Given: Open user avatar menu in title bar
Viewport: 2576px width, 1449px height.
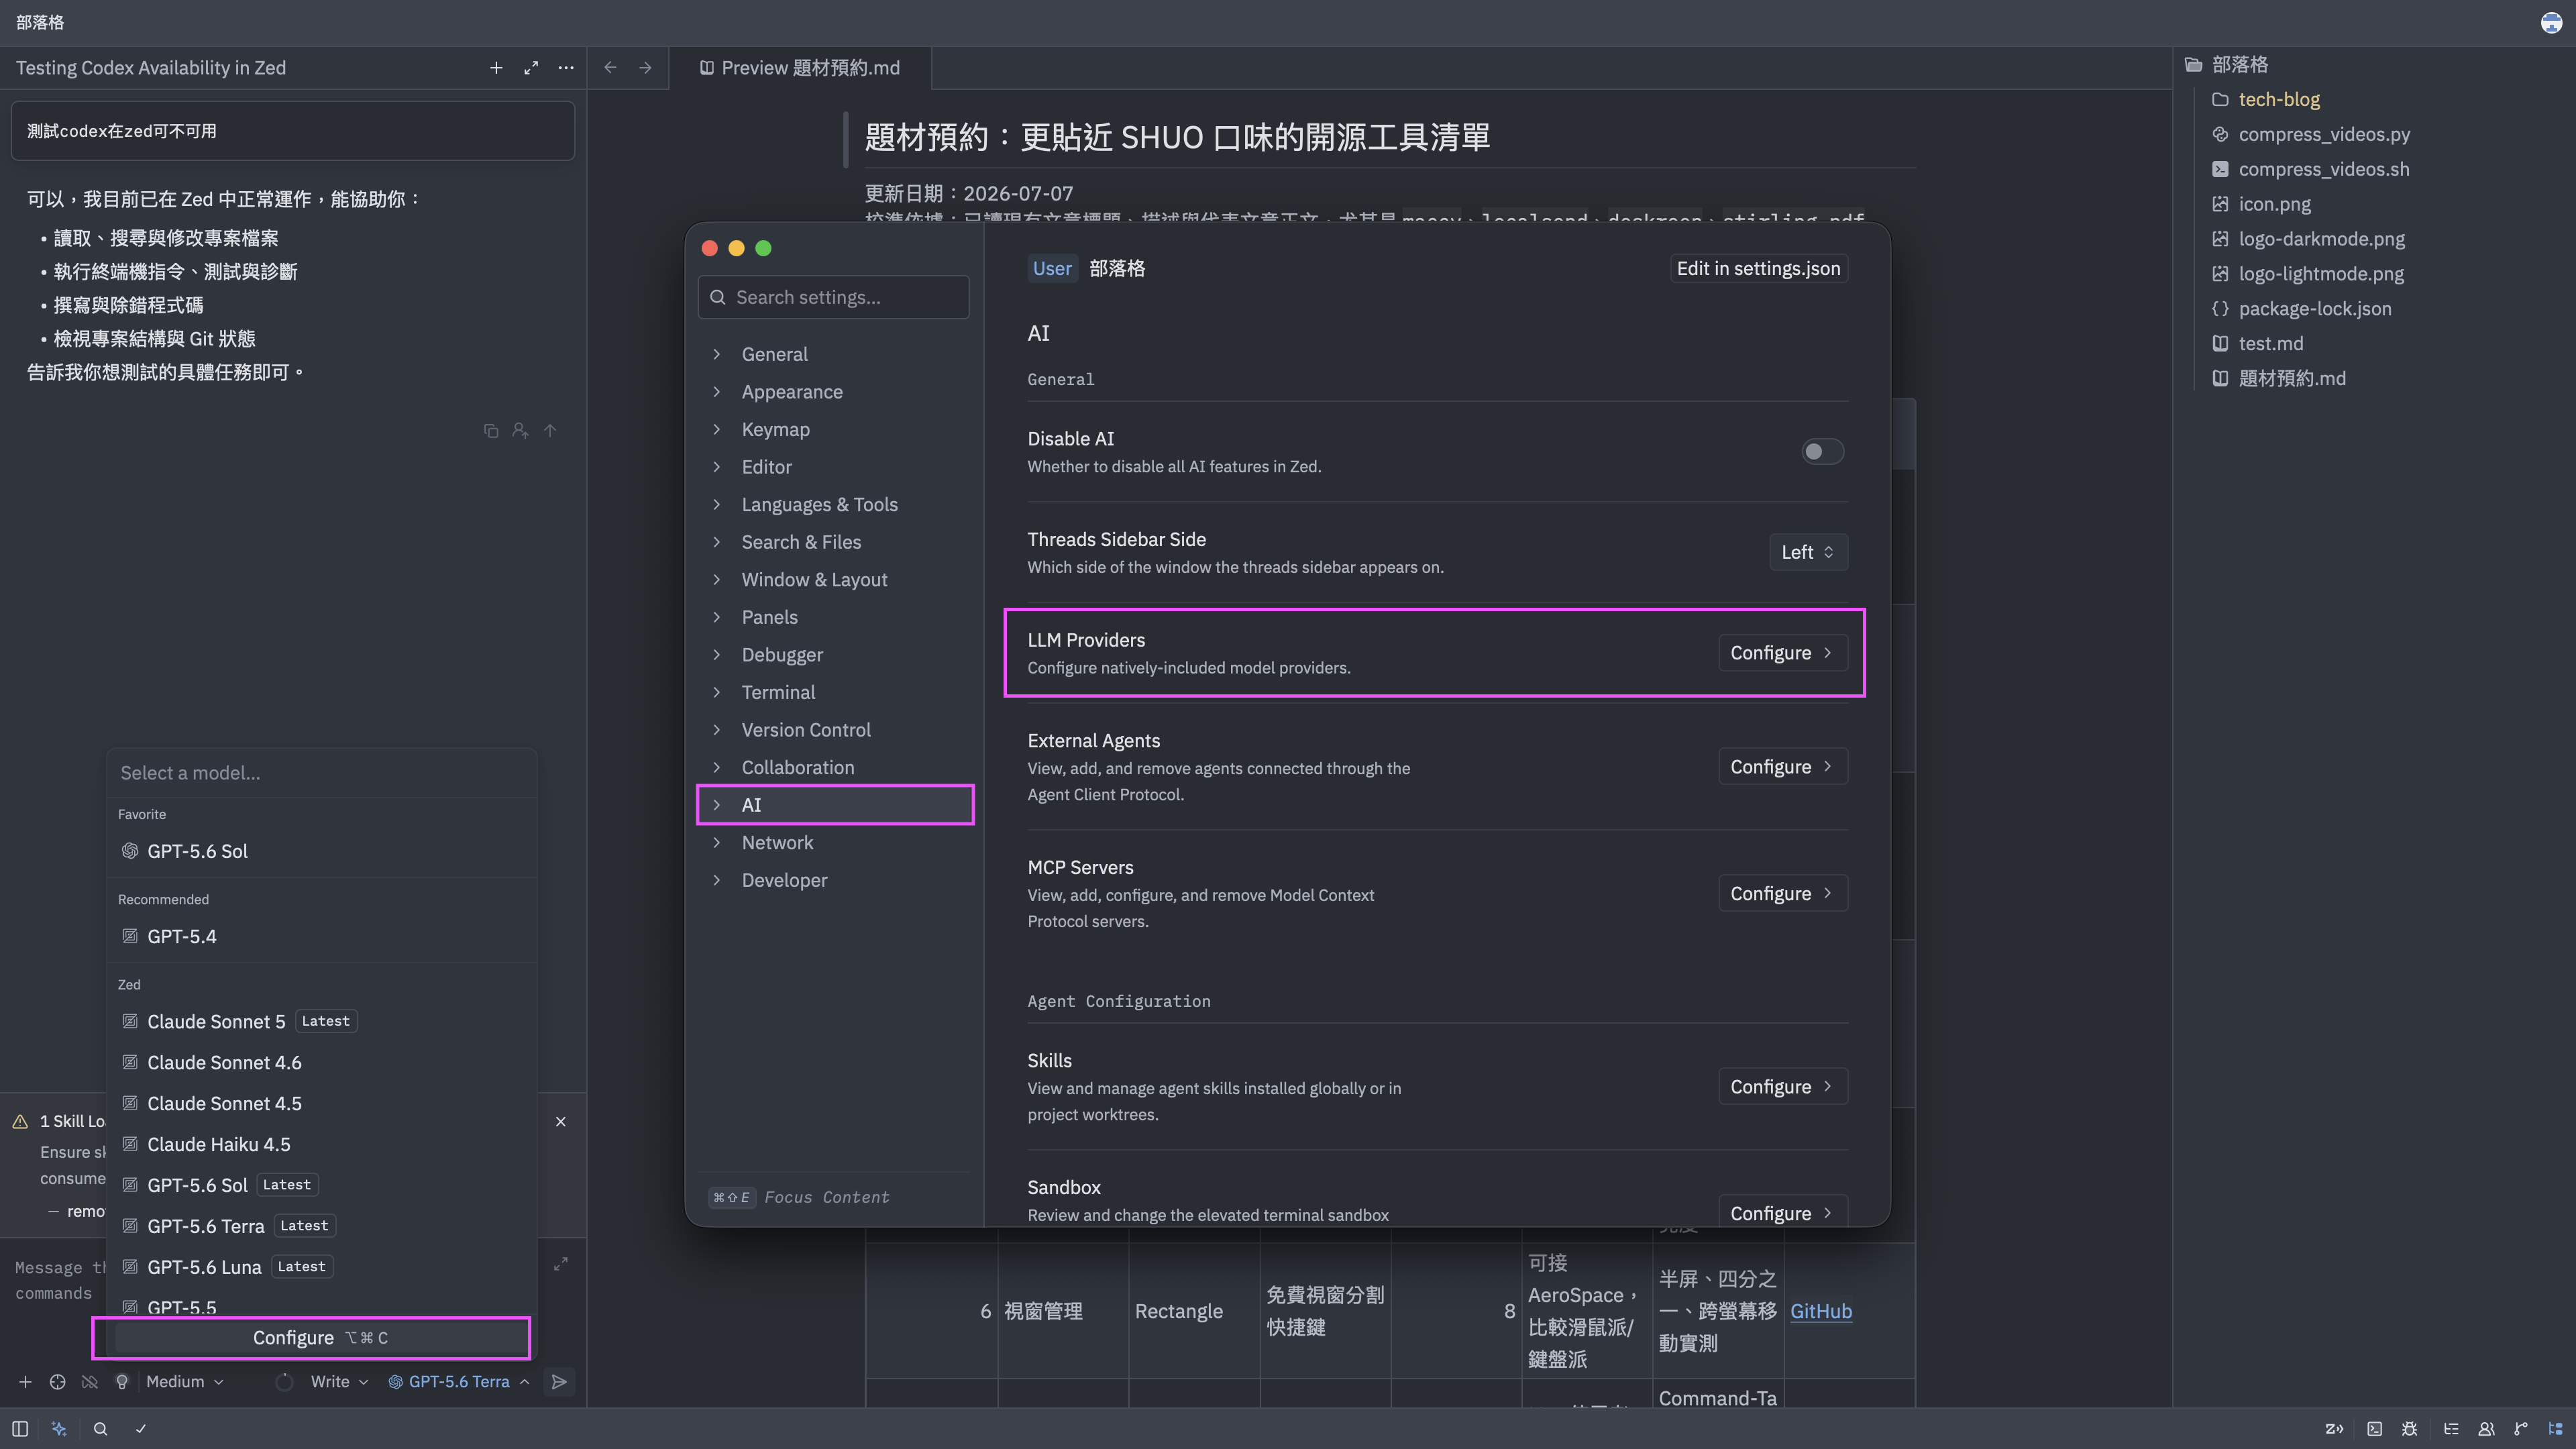Looking at the screenshot, I should coord(2552,22).
